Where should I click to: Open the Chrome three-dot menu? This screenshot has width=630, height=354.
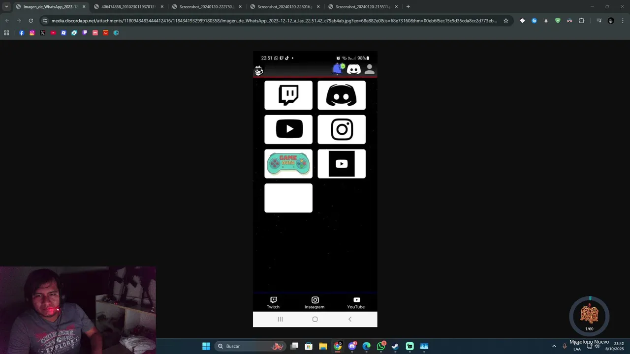623,21
